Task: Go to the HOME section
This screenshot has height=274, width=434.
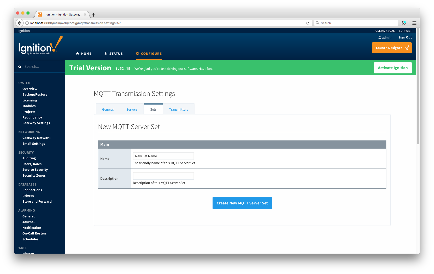Action: (84, 54)
